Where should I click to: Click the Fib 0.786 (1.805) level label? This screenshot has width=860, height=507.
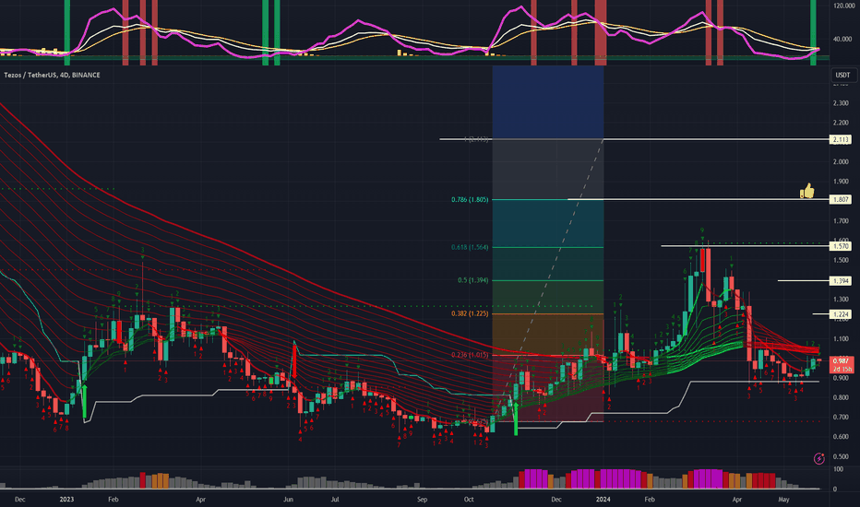pos(470,199)
